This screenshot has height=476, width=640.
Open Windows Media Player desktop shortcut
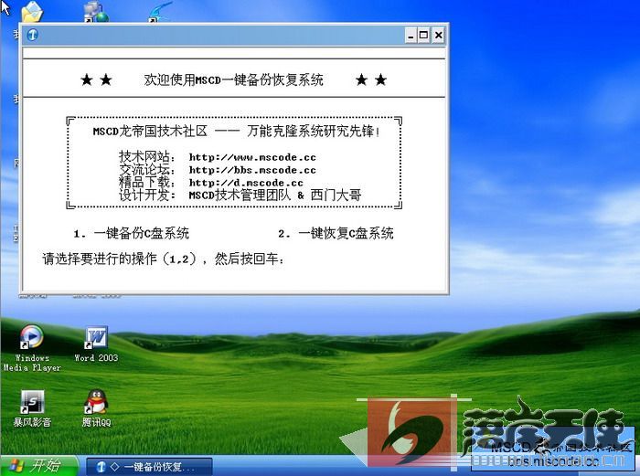coord(32,349)
